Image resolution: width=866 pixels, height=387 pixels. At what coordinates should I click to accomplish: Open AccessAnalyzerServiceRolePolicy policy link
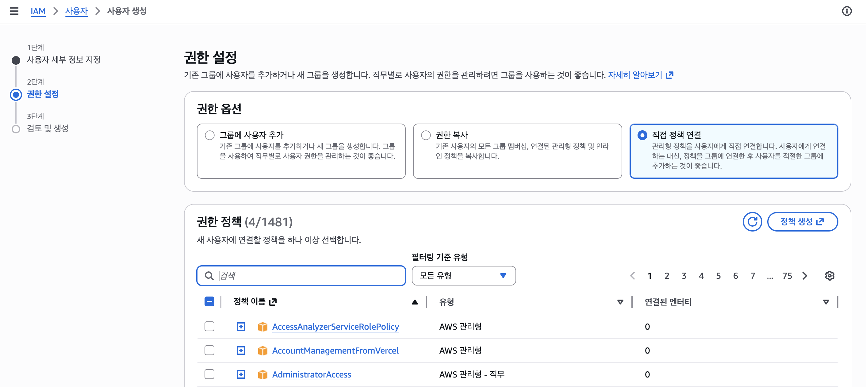pos(335,327)
